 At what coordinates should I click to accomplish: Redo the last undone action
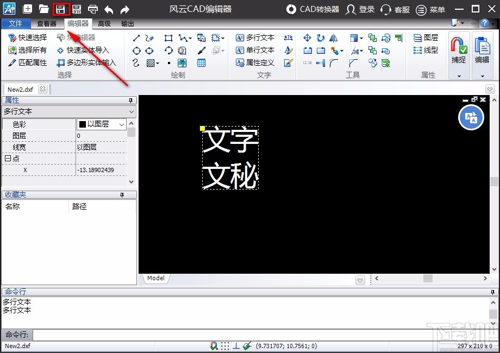coord(124,10)
